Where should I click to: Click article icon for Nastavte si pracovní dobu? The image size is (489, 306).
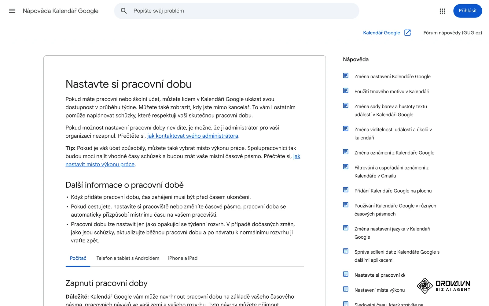pyautogui.click(x=346, y=274)
